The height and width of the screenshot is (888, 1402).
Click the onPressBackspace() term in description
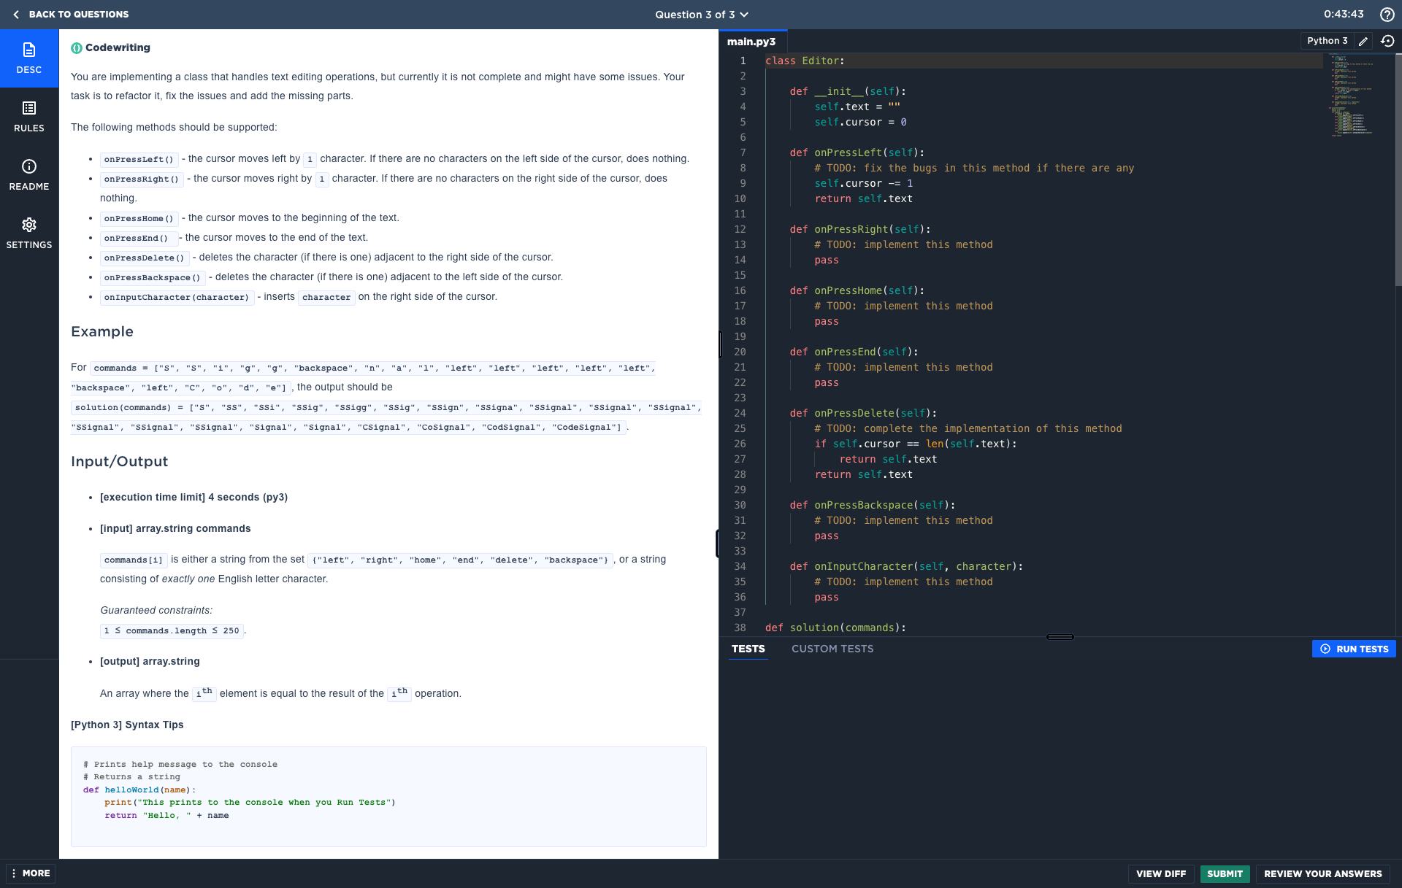pos(152,277)
